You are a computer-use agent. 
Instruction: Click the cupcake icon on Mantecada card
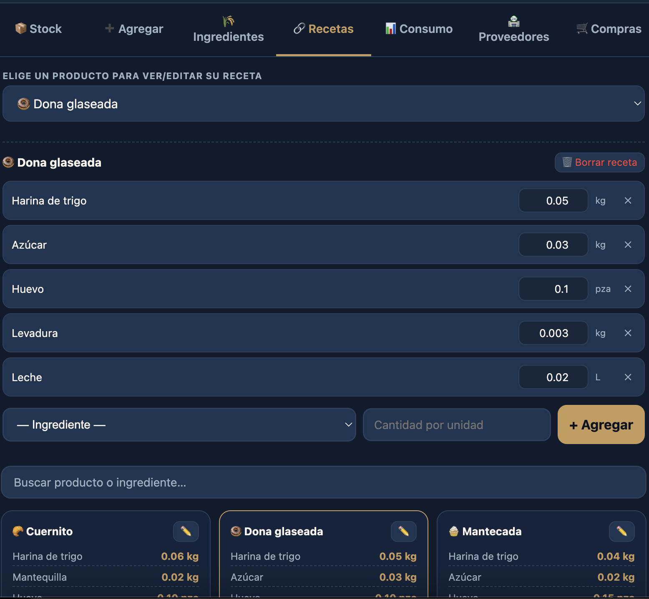click(x=454, y=531)
